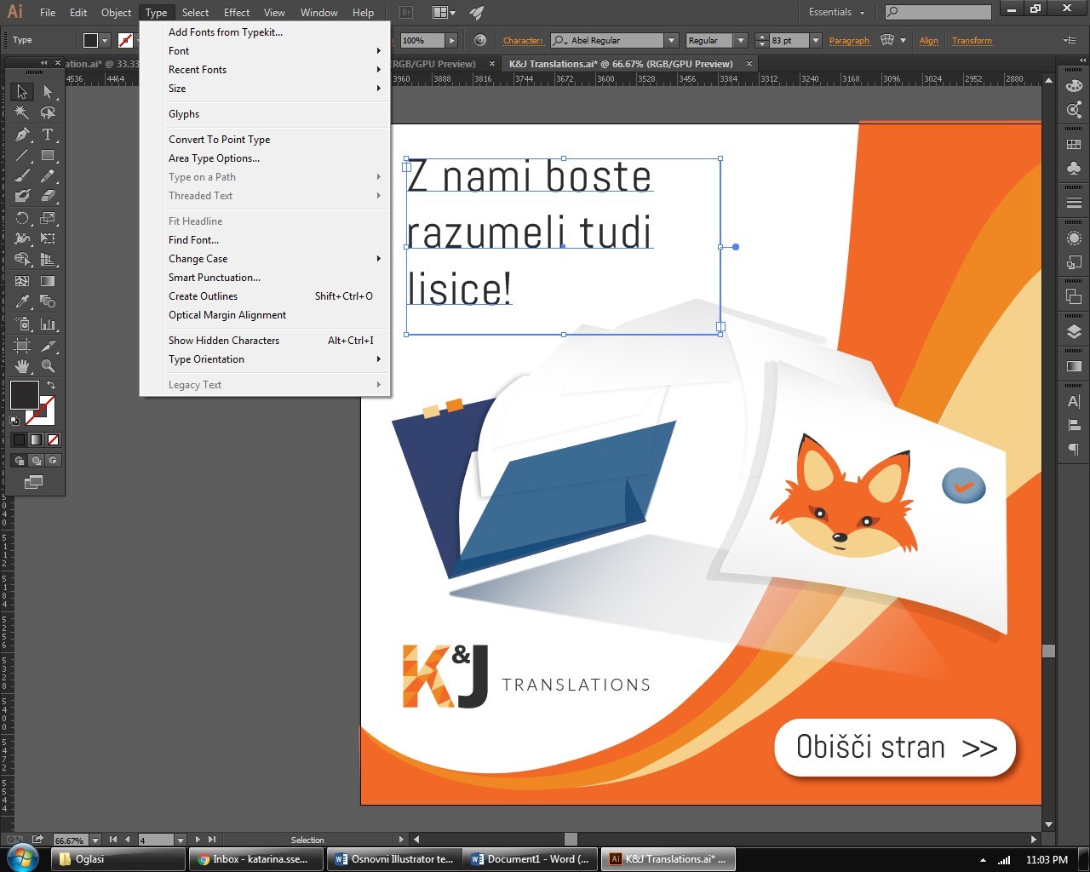
Task: Select the Hand tool
Action: tap(22, 366)
